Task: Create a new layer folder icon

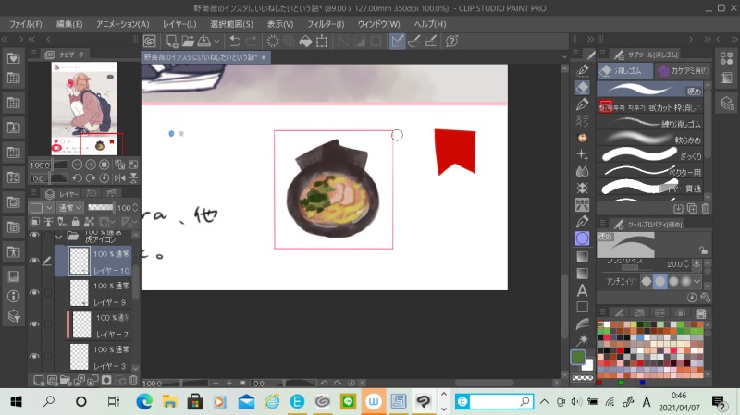Action: 66,380
